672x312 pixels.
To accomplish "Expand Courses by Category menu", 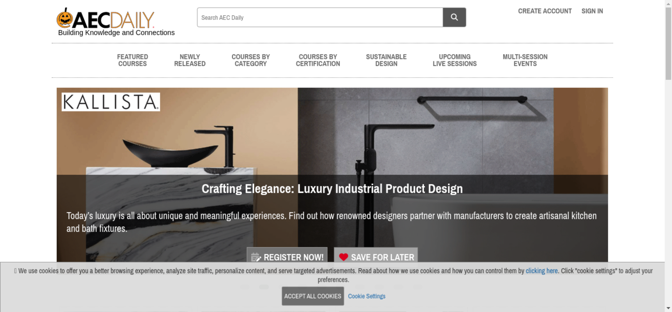I will (x=251, y=60).
